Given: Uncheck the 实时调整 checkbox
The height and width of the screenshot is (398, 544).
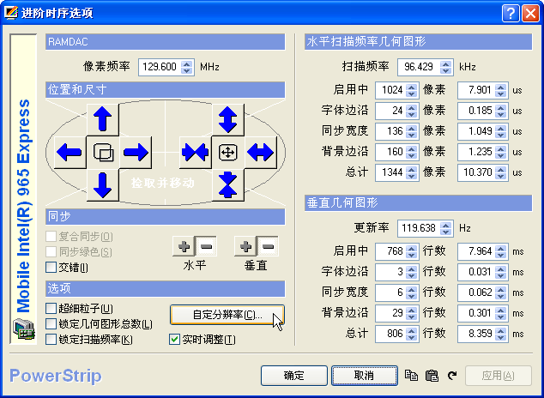Looking at the screenshot, I should (x=175, y=339).
